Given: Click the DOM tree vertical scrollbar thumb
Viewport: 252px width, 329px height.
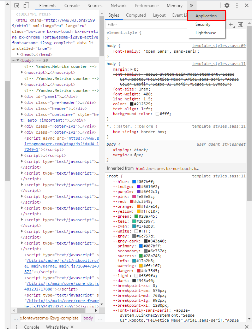Looking at the screenshot, I should (102, 36).
